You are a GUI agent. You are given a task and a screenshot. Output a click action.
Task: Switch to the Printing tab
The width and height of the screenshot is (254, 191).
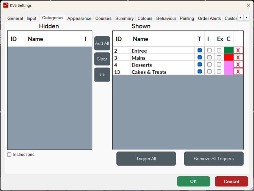[187, 19]
